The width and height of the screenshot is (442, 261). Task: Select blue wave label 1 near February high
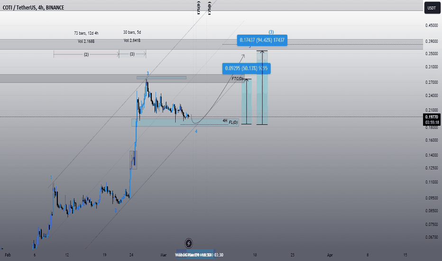[x=51, y=177]
